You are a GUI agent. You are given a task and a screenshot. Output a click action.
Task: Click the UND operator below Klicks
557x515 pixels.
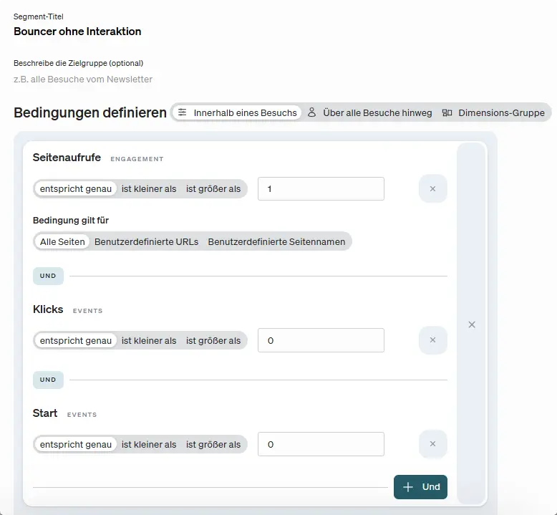48,380
